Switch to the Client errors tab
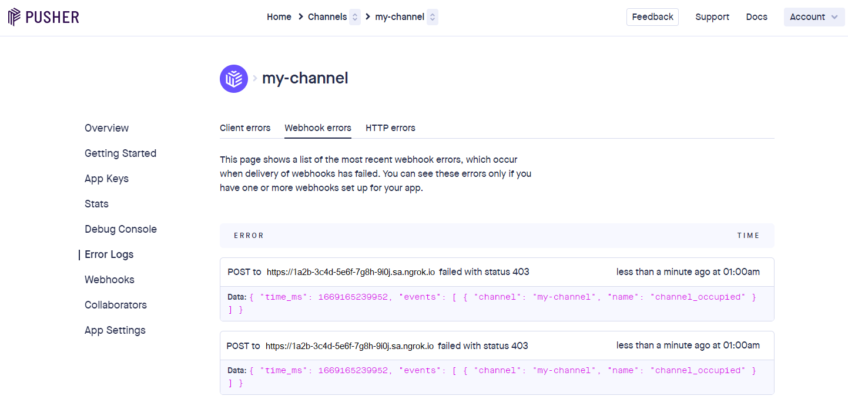The width and height of the screenshot is (848, 399). click(x=245, y=128)
